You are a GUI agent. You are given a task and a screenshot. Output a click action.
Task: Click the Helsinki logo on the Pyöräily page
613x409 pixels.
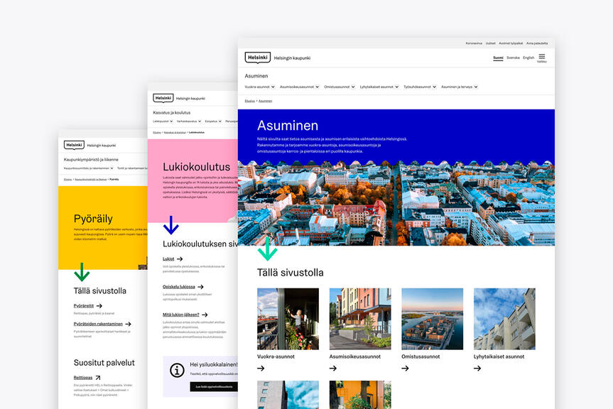(x=74, y=145)
